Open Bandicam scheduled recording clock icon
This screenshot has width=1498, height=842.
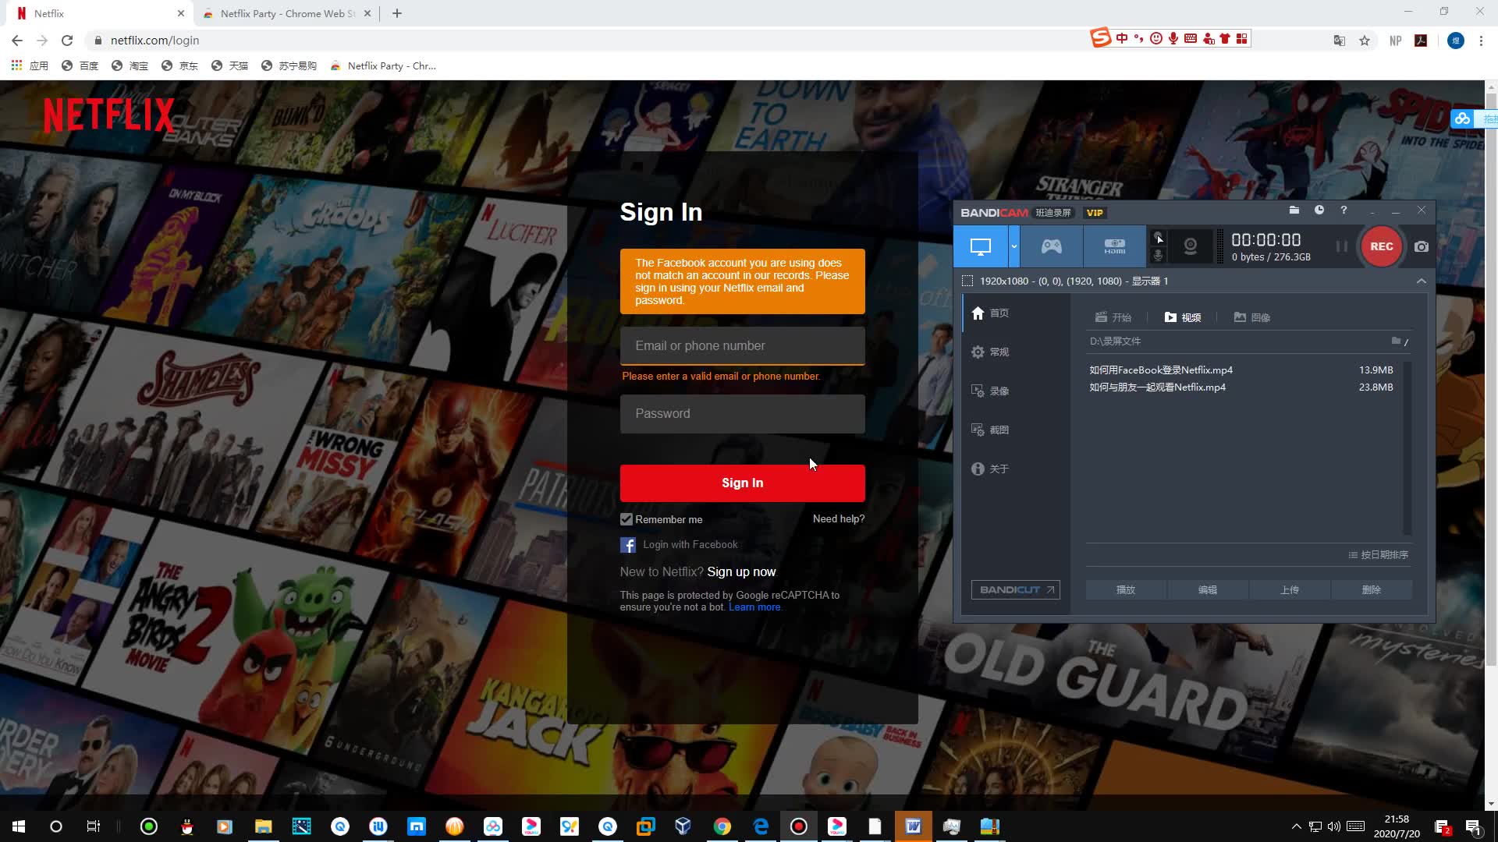1319,210
